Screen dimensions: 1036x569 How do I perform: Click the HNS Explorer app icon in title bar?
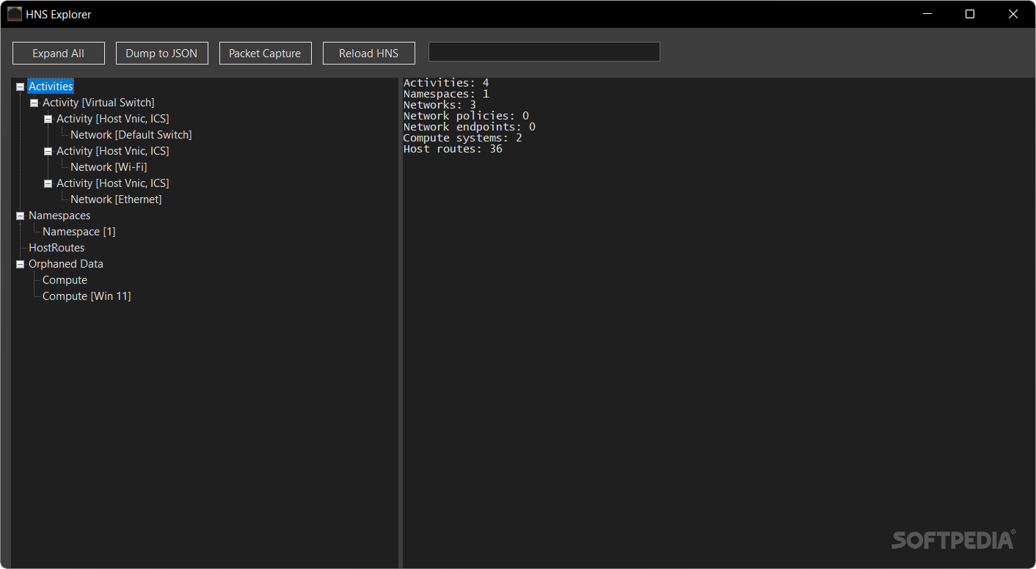(15, 14)
